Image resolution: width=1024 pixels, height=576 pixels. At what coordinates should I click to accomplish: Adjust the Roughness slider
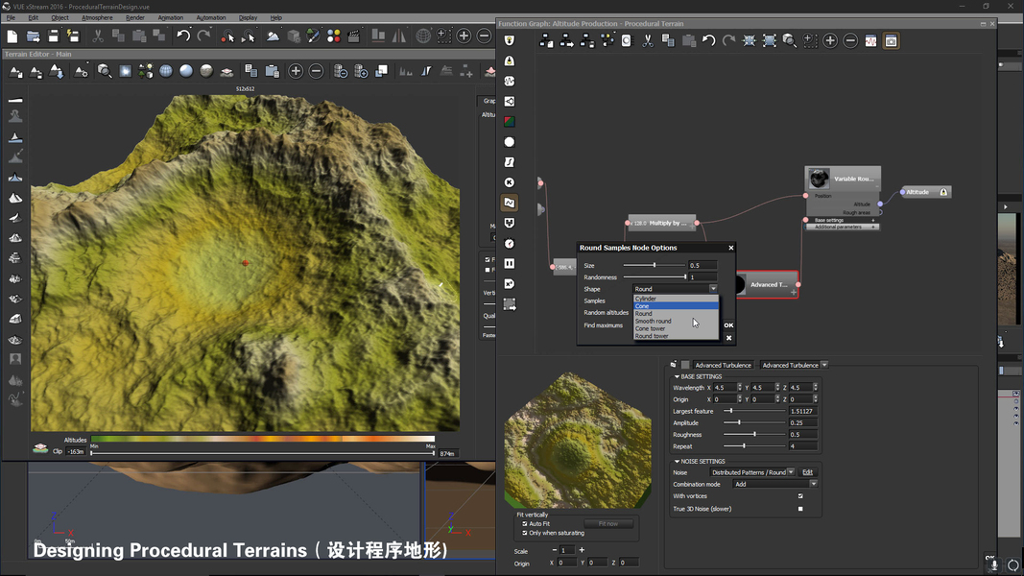tap(754, 435)
